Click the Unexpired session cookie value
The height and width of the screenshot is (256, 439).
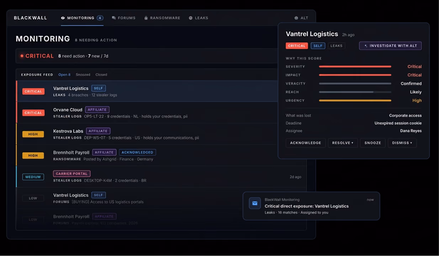point(398,123)
